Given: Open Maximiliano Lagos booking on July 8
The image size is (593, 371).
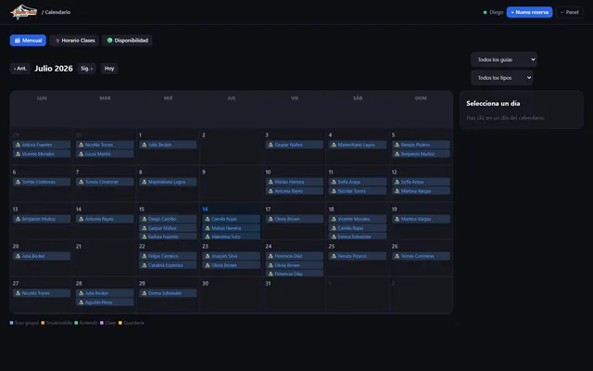Looking at the screenshot, I should pyautogui.click(x=168, y=182).
